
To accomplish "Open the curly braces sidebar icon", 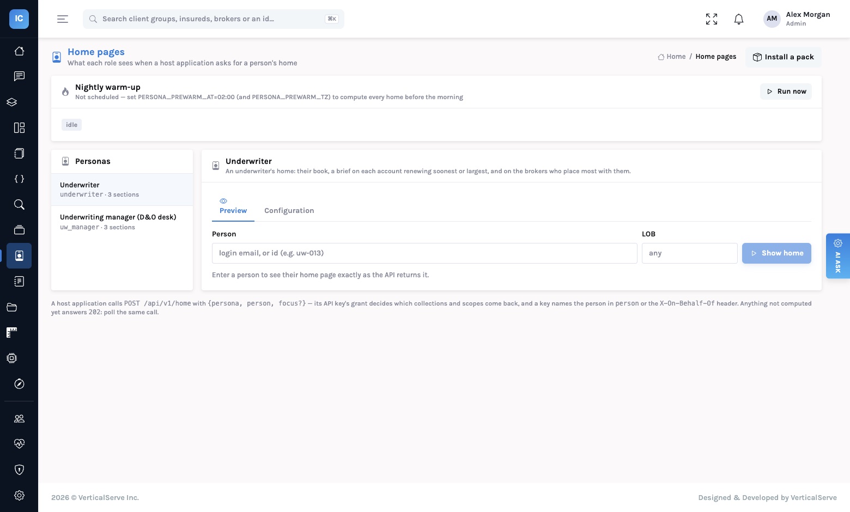I will (19, 179).
